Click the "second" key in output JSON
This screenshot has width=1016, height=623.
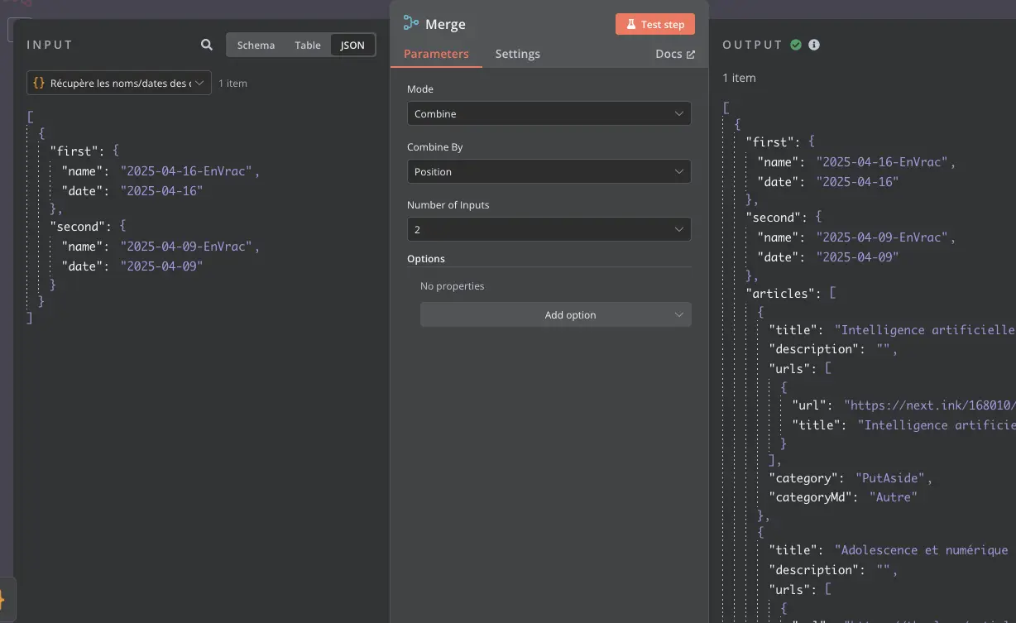pyautogui.click(x=775, y=217)
